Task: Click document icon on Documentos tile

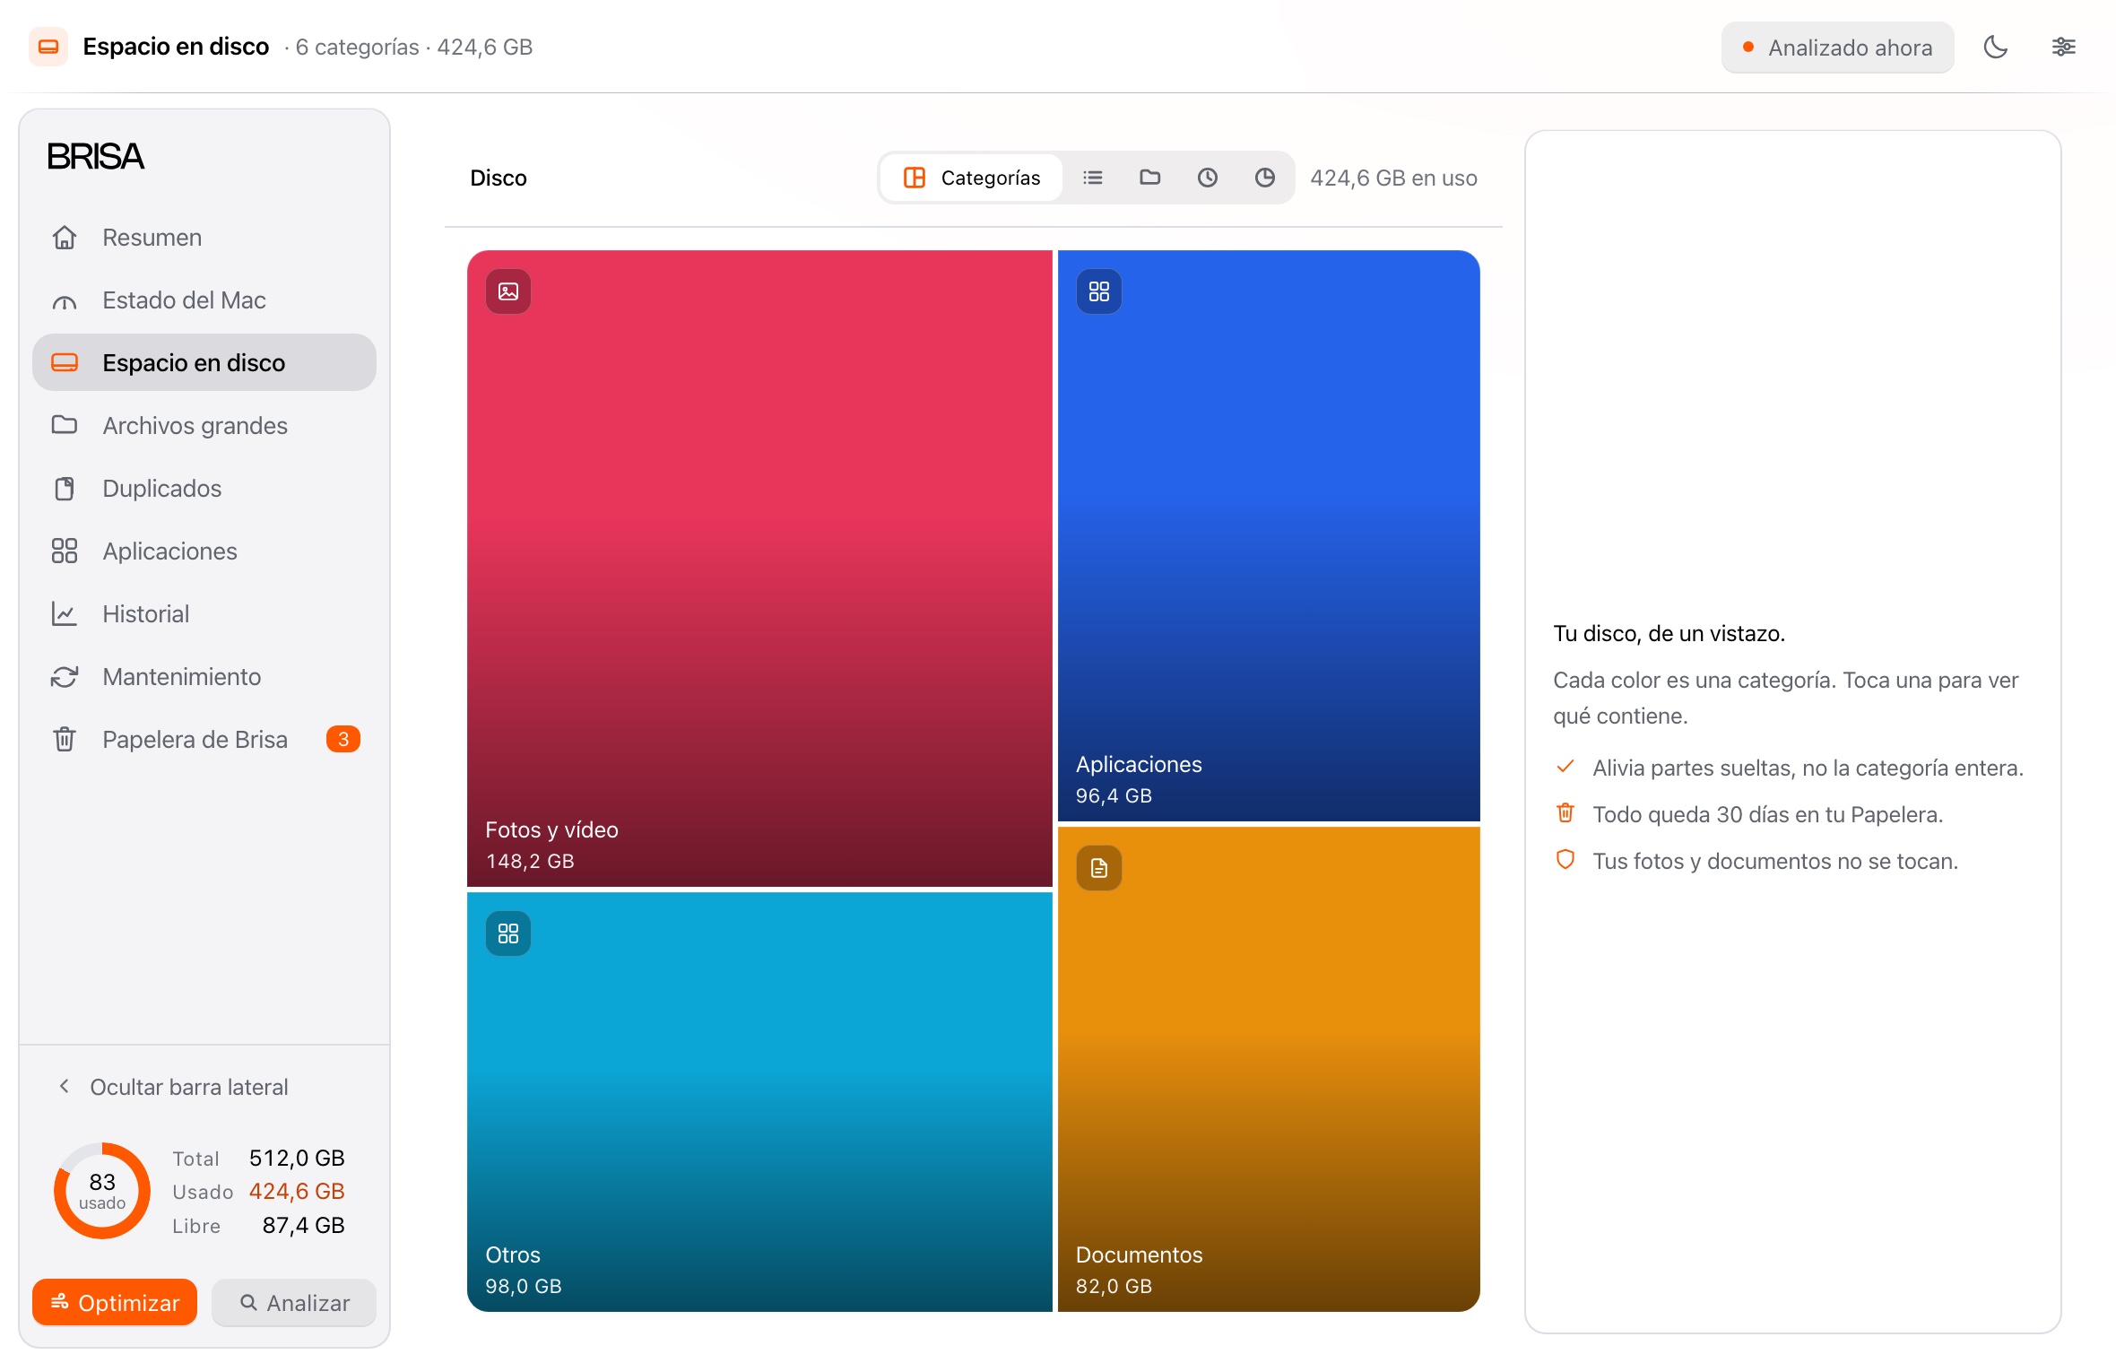Action: pos(1099,868)
